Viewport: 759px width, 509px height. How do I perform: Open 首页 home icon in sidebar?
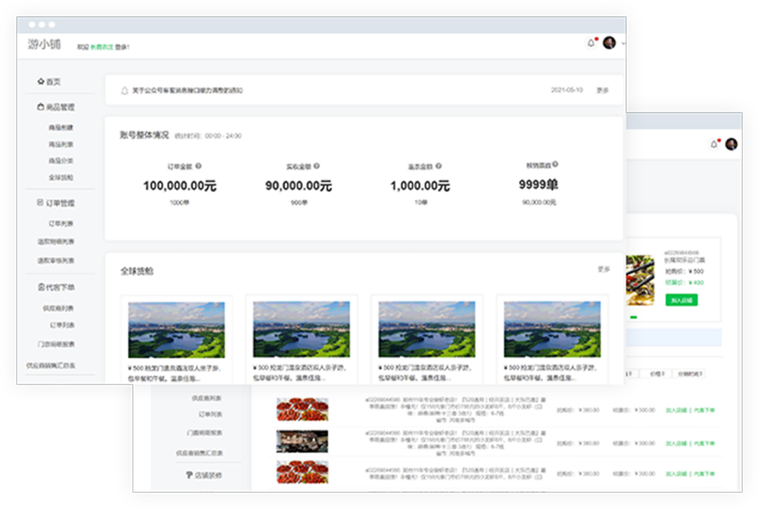click(41, 81)
